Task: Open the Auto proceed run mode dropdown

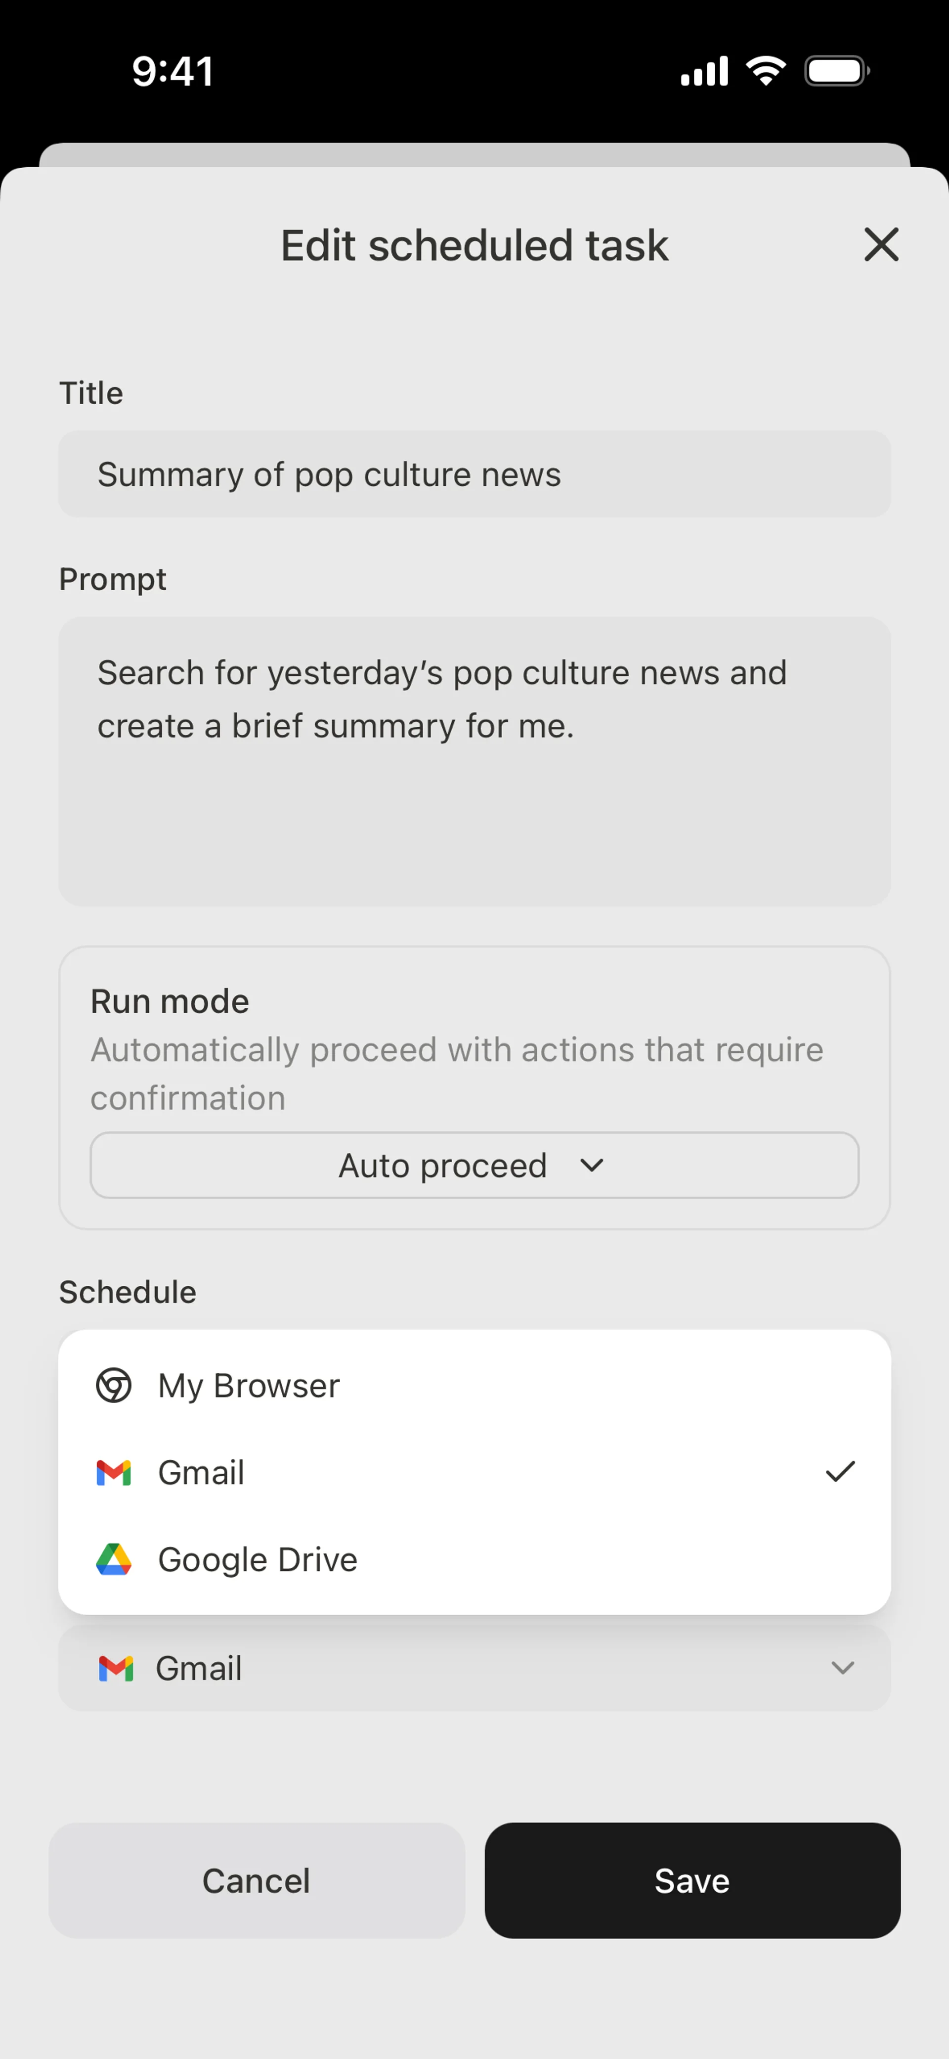Action: (474, 1166)
